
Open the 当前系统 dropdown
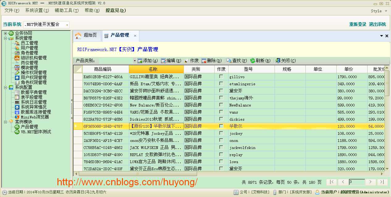coord(67,25)
